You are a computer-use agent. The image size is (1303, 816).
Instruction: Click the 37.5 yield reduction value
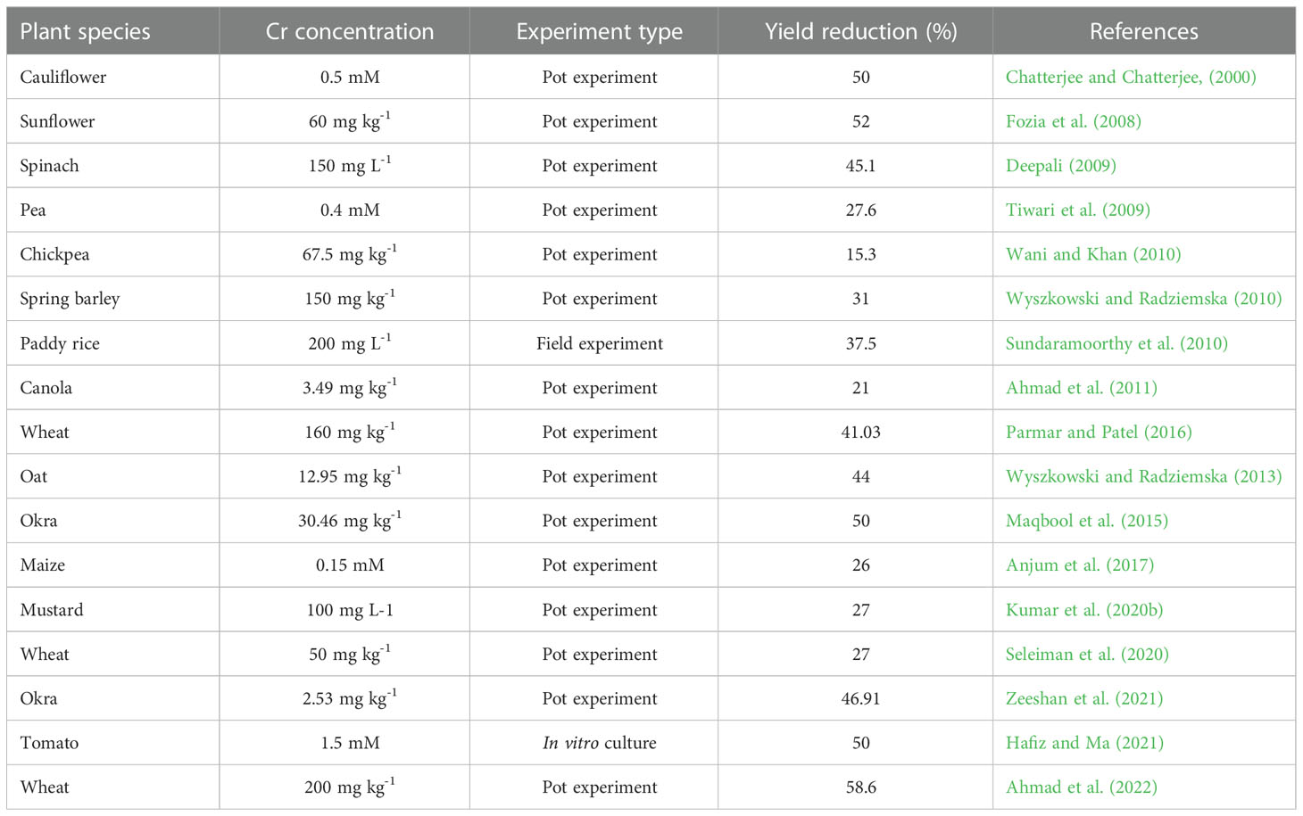pyautogui.click(x=860, y=343)
